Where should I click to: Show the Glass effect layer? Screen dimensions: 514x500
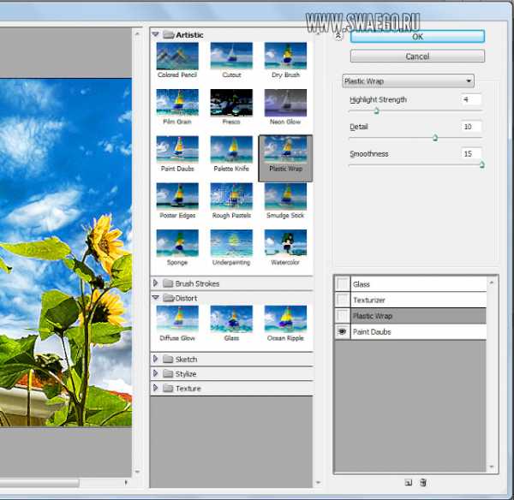tap(342, 283)
